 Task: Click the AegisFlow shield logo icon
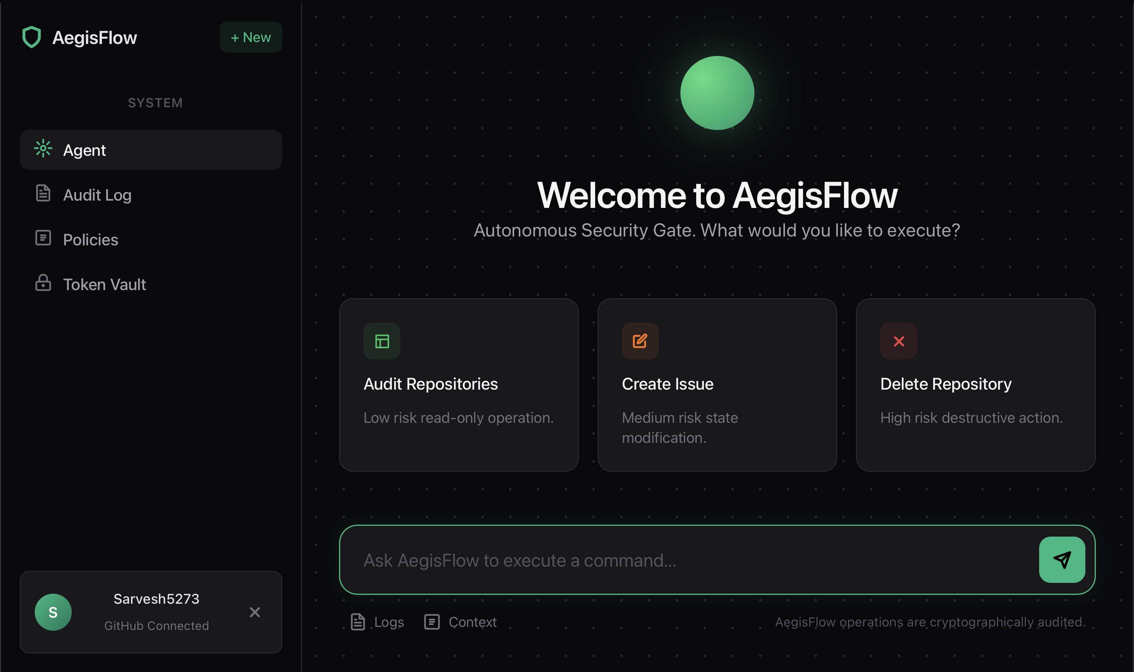click(32, 37)
